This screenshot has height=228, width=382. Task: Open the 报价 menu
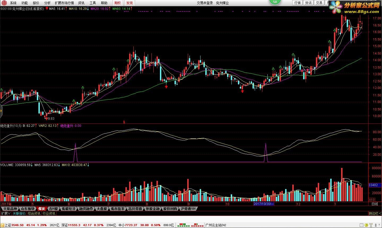[36, 3]
